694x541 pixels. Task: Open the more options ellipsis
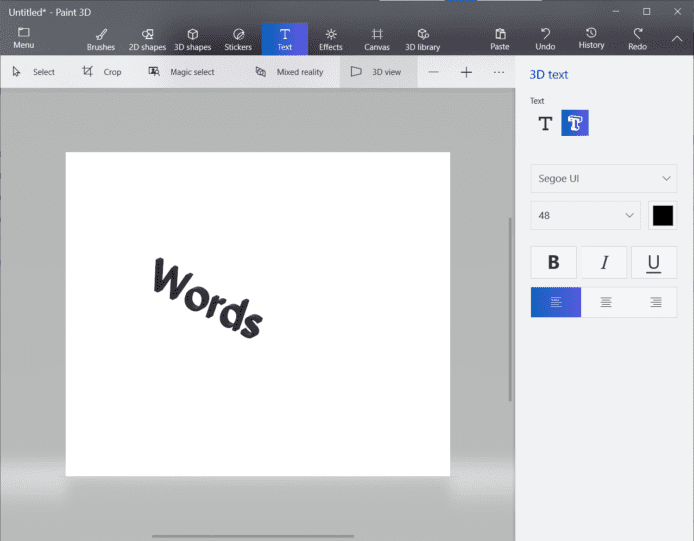499,72
